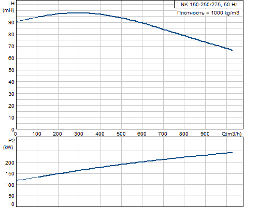Viewport: 259px width, 207px height.
Task: Click the 10 tick on the head axis
Action: [x=11, y=117]
